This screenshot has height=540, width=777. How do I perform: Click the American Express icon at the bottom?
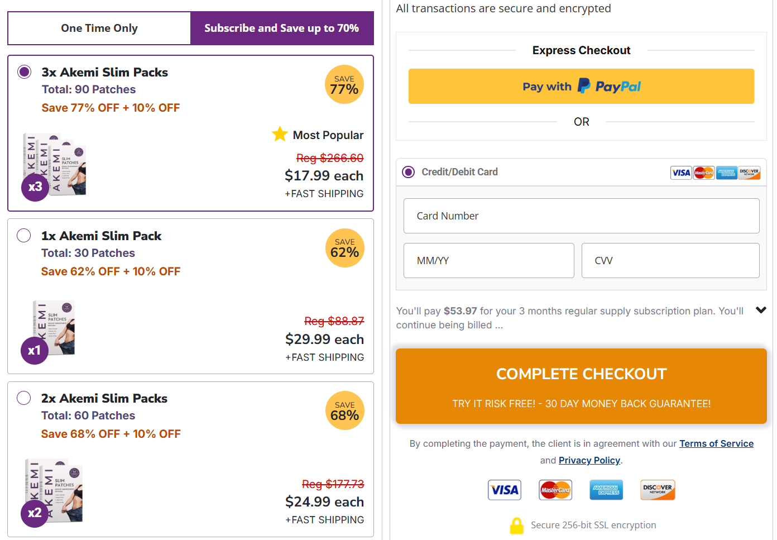pos(606,490)
